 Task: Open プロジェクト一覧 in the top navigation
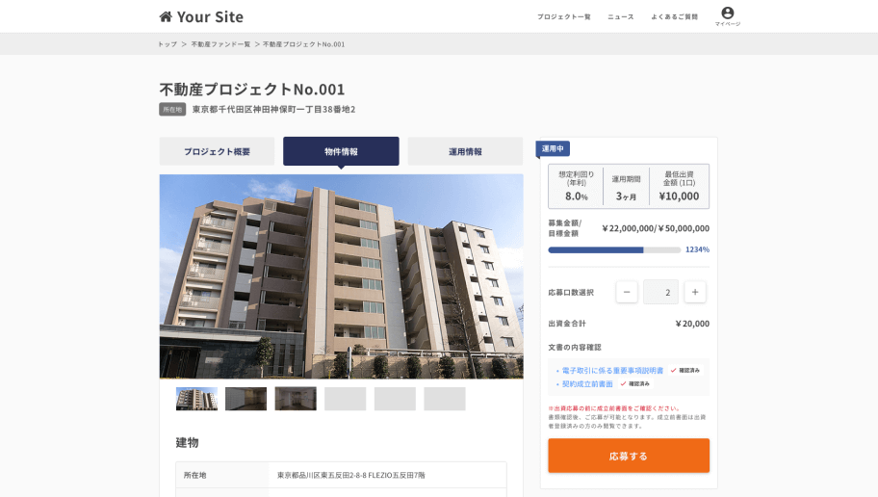coord(564,16)
